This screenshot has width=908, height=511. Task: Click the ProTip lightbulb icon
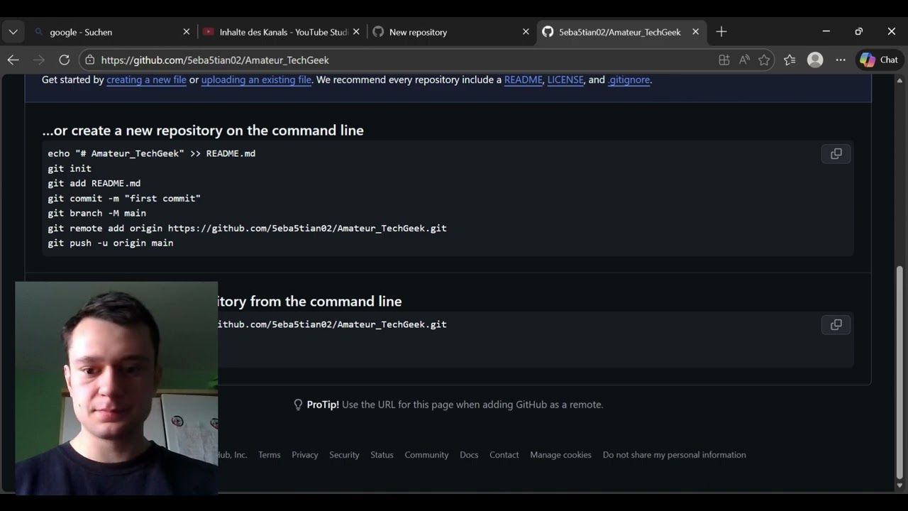(x=298, y=405)
